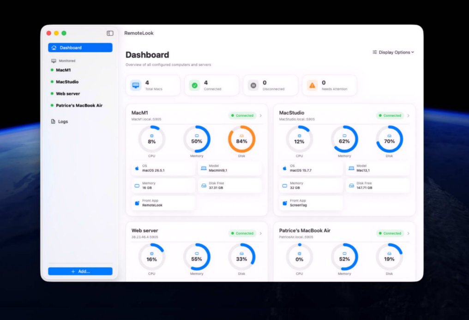This screenshot has width=469, height=320.
Task: Click MacM1 orange Disk gauge 84%
Action: tap(242, 139)
